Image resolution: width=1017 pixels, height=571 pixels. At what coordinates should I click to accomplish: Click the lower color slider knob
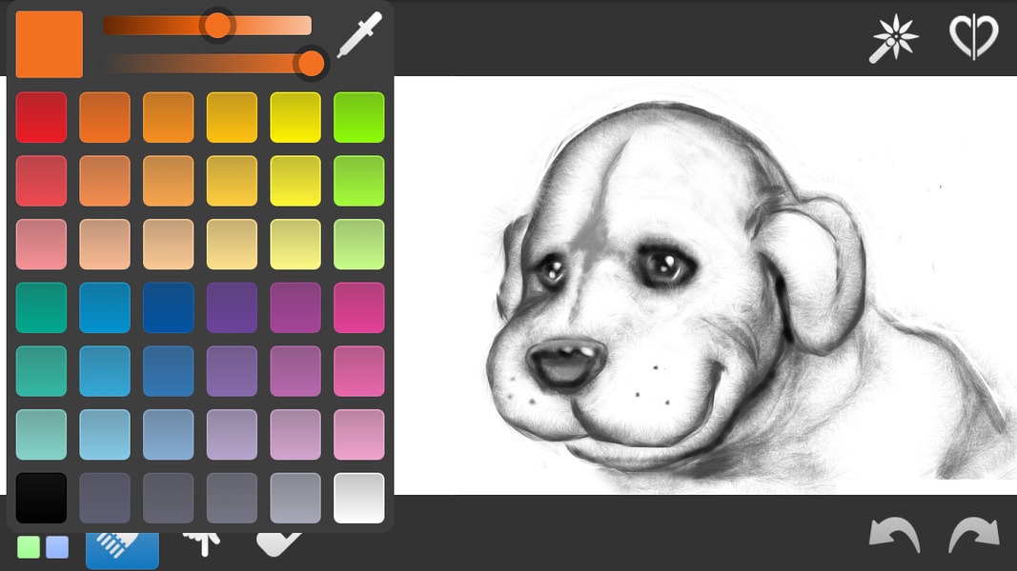[x=311, y=64]
